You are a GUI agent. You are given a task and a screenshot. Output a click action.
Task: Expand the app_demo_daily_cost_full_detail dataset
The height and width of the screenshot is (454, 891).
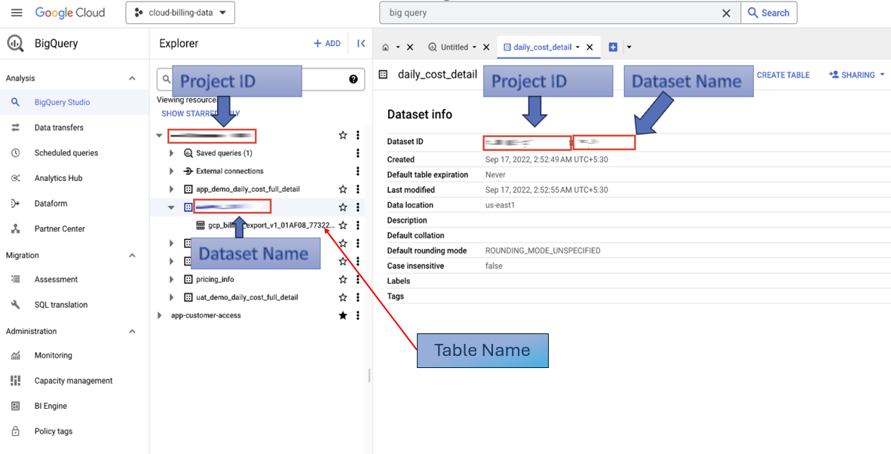point(172,189)
